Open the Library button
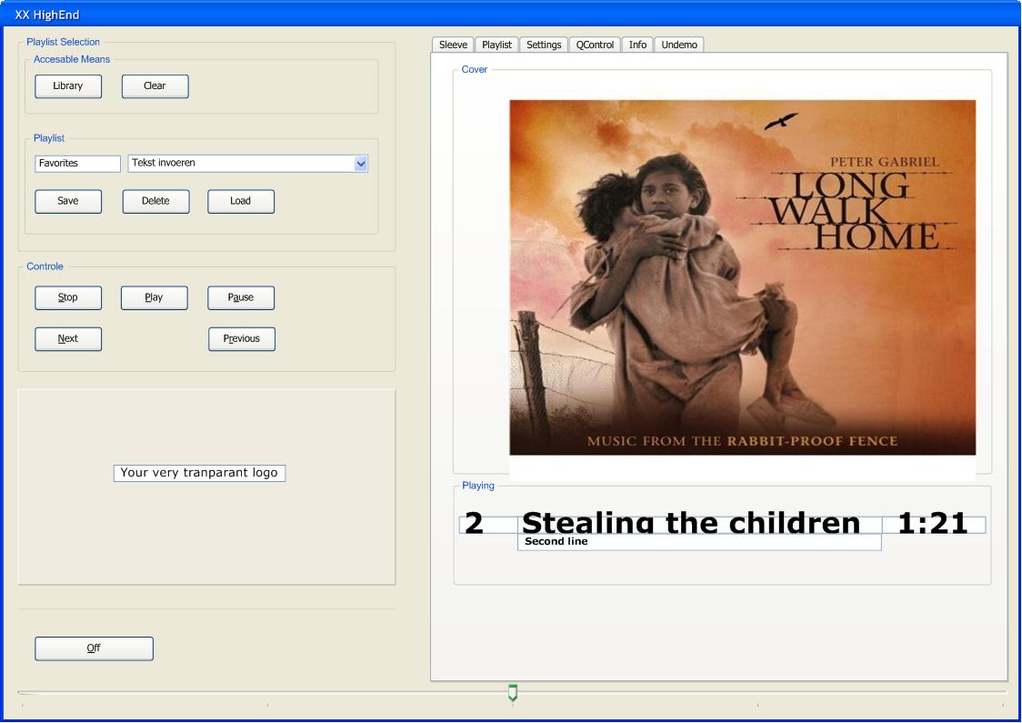The width and height of the screenshot is (1022, 723). (x=68, y=86)
